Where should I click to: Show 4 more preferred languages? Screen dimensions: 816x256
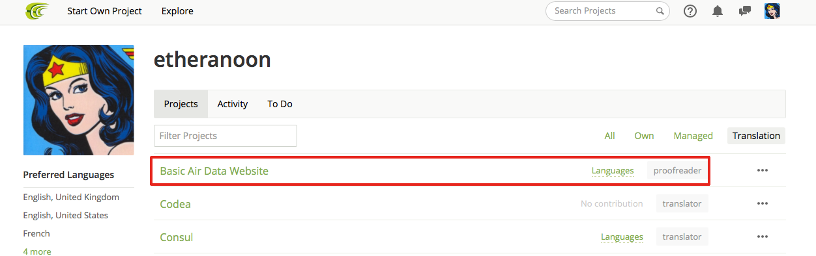[x=37, y=251]
